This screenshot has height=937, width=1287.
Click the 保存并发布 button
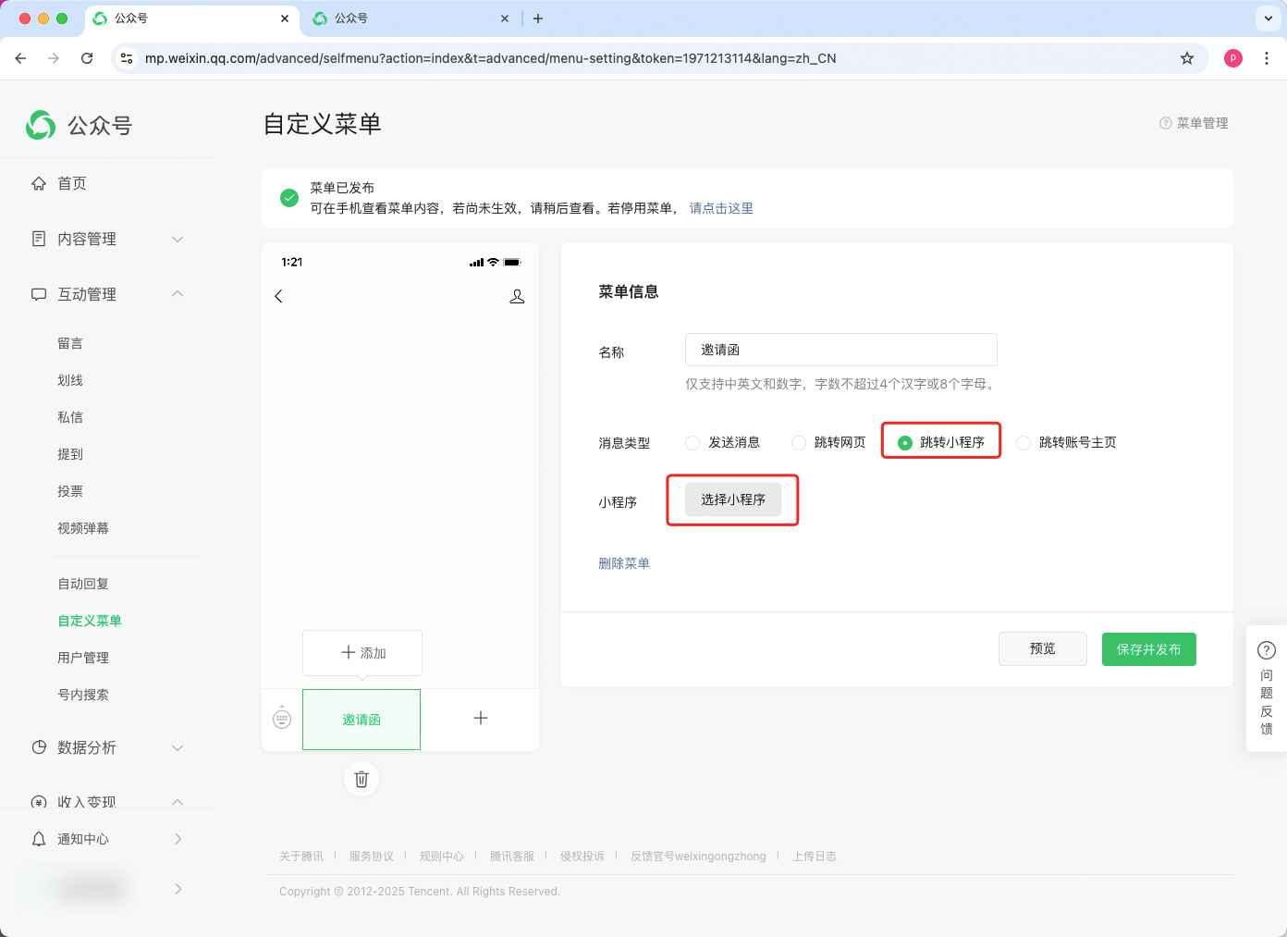pos(1148,649)
